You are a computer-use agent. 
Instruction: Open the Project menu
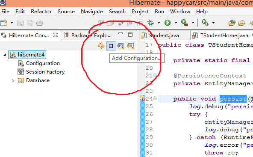[x=140, y=12]
